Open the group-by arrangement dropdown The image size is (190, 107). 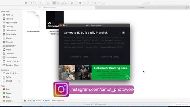click(x=73, y=3)
